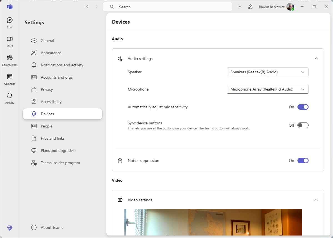Open the Activity bell icon

tap(9, 96)
